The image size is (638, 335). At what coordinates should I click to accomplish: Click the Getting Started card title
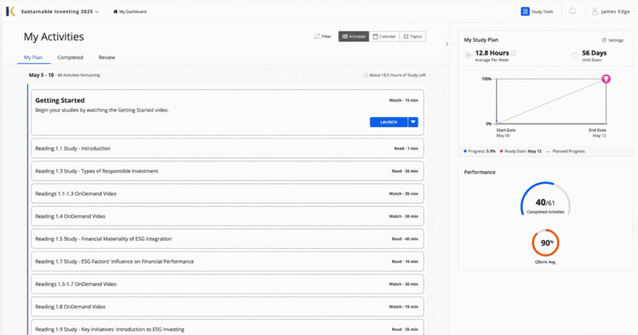pos(60,100)
